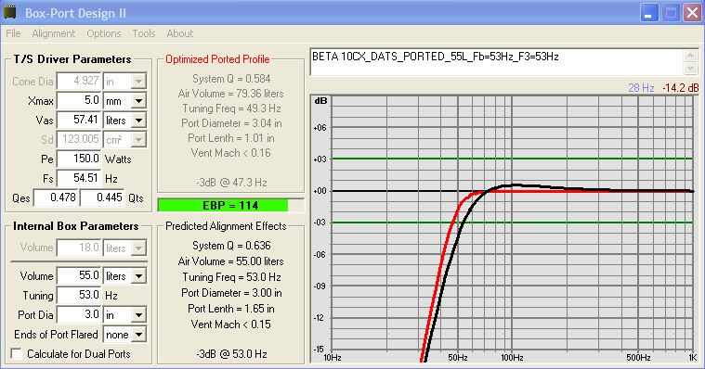Viewport: 705px width, 369px height.
Task: Open the Port Dia unit dropdown
Action: point(139,315)
